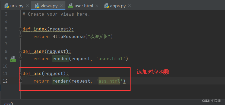225x105 pixels.
Task: Click the Python file icon on urls.py tab
Action: 7,6
